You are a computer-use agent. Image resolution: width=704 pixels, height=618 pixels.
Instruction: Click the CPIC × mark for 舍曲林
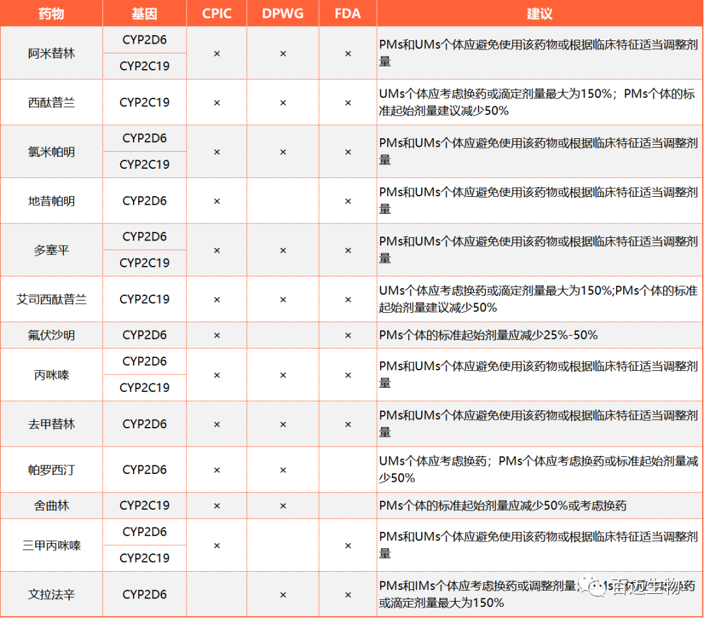[x=217, y=506]
